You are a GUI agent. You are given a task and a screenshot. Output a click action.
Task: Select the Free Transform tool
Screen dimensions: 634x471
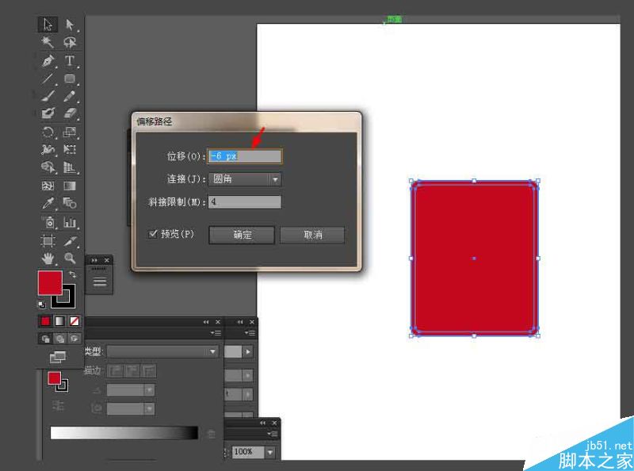(x=70, y=149)
